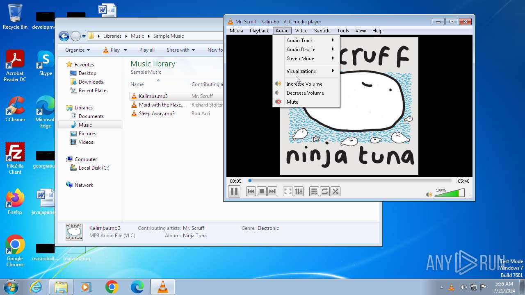
Task: Toggle VLC playlist view icon
Action: [314, 191]
